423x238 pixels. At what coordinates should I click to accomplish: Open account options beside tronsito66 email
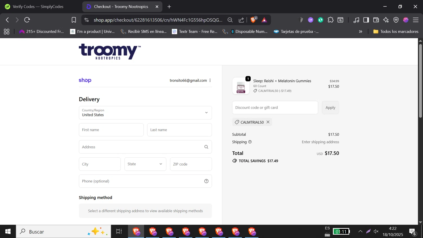210,80
